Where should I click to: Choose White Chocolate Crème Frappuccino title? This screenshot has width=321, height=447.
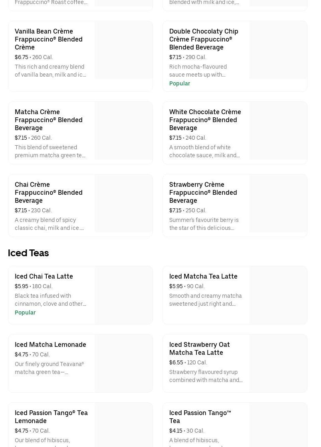click(205, 120)
